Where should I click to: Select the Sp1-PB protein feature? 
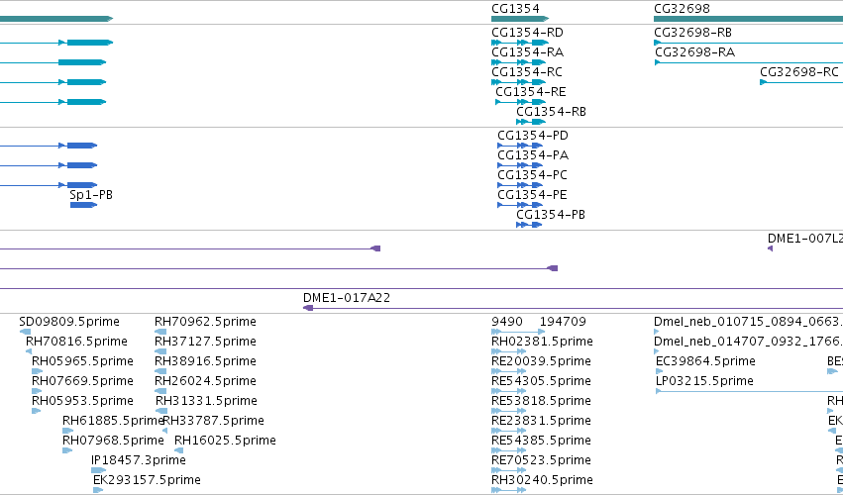[83, 205]
